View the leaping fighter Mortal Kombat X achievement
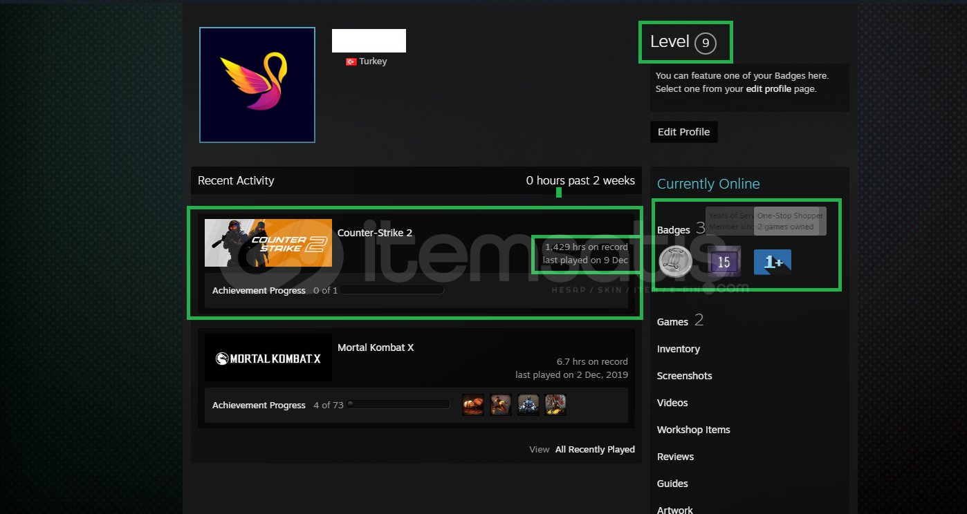The height and width of the screenshot is (514, 967). 501,405
